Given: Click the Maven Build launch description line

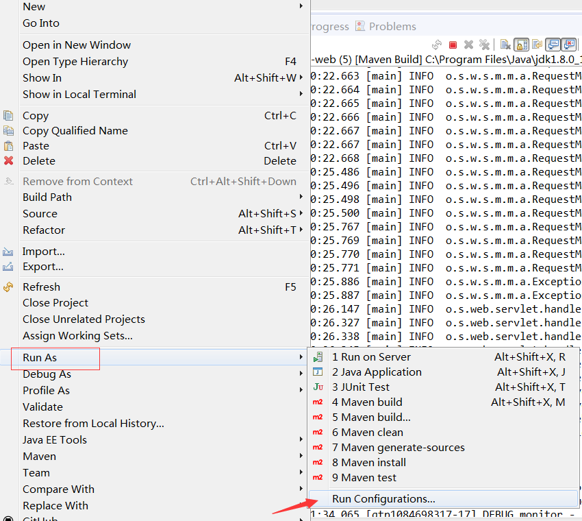Looking at the screenshot, I should [x=446, y=60].
